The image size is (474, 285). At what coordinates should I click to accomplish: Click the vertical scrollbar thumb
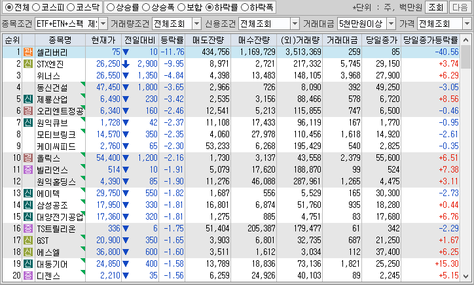(466, 58)
